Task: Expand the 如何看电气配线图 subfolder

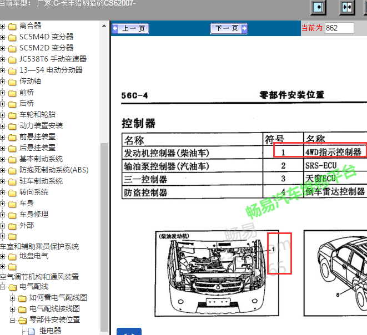Action: click(12, 298)
